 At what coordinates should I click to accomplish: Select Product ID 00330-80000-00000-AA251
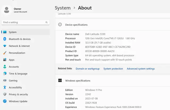pyautogui.click(x=100, y=51)
